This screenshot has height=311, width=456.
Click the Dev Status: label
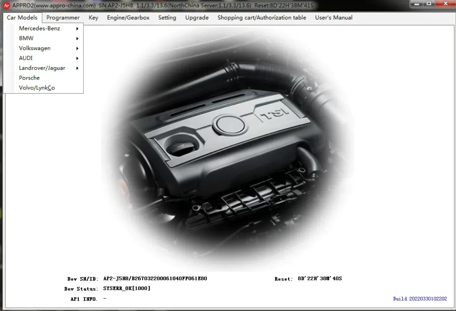click(x=81, y=289)
